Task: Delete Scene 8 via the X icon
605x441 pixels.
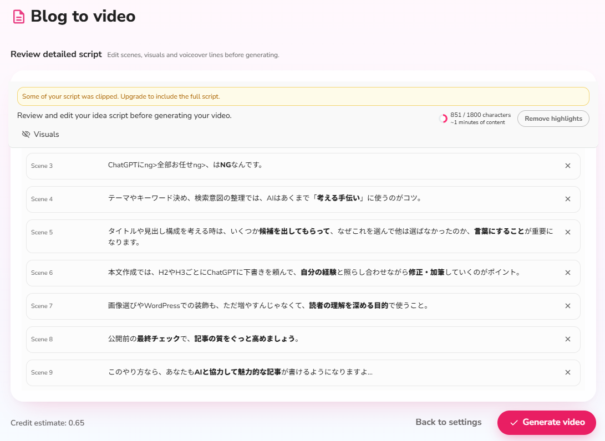Action: point(568,339)
